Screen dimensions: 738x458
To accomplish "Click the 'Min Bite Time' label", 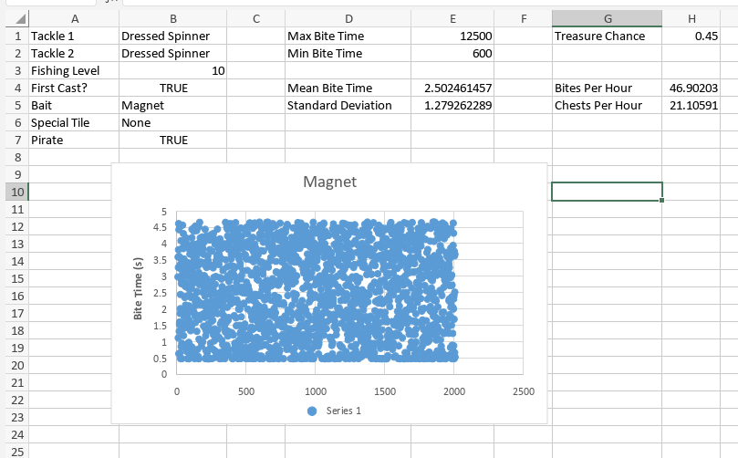I will pyautogui.click(x=348, y=54).
